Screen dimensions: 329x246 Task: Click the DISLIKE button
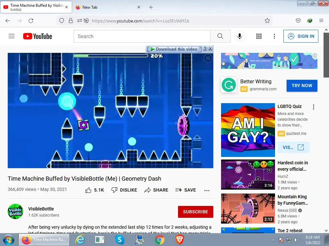click(x=124, y=190)
